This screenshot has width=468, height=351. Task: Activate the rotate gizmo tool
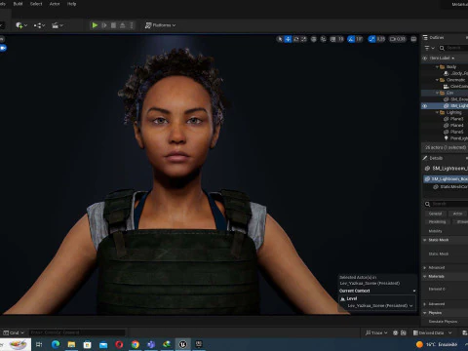[296, 39]
